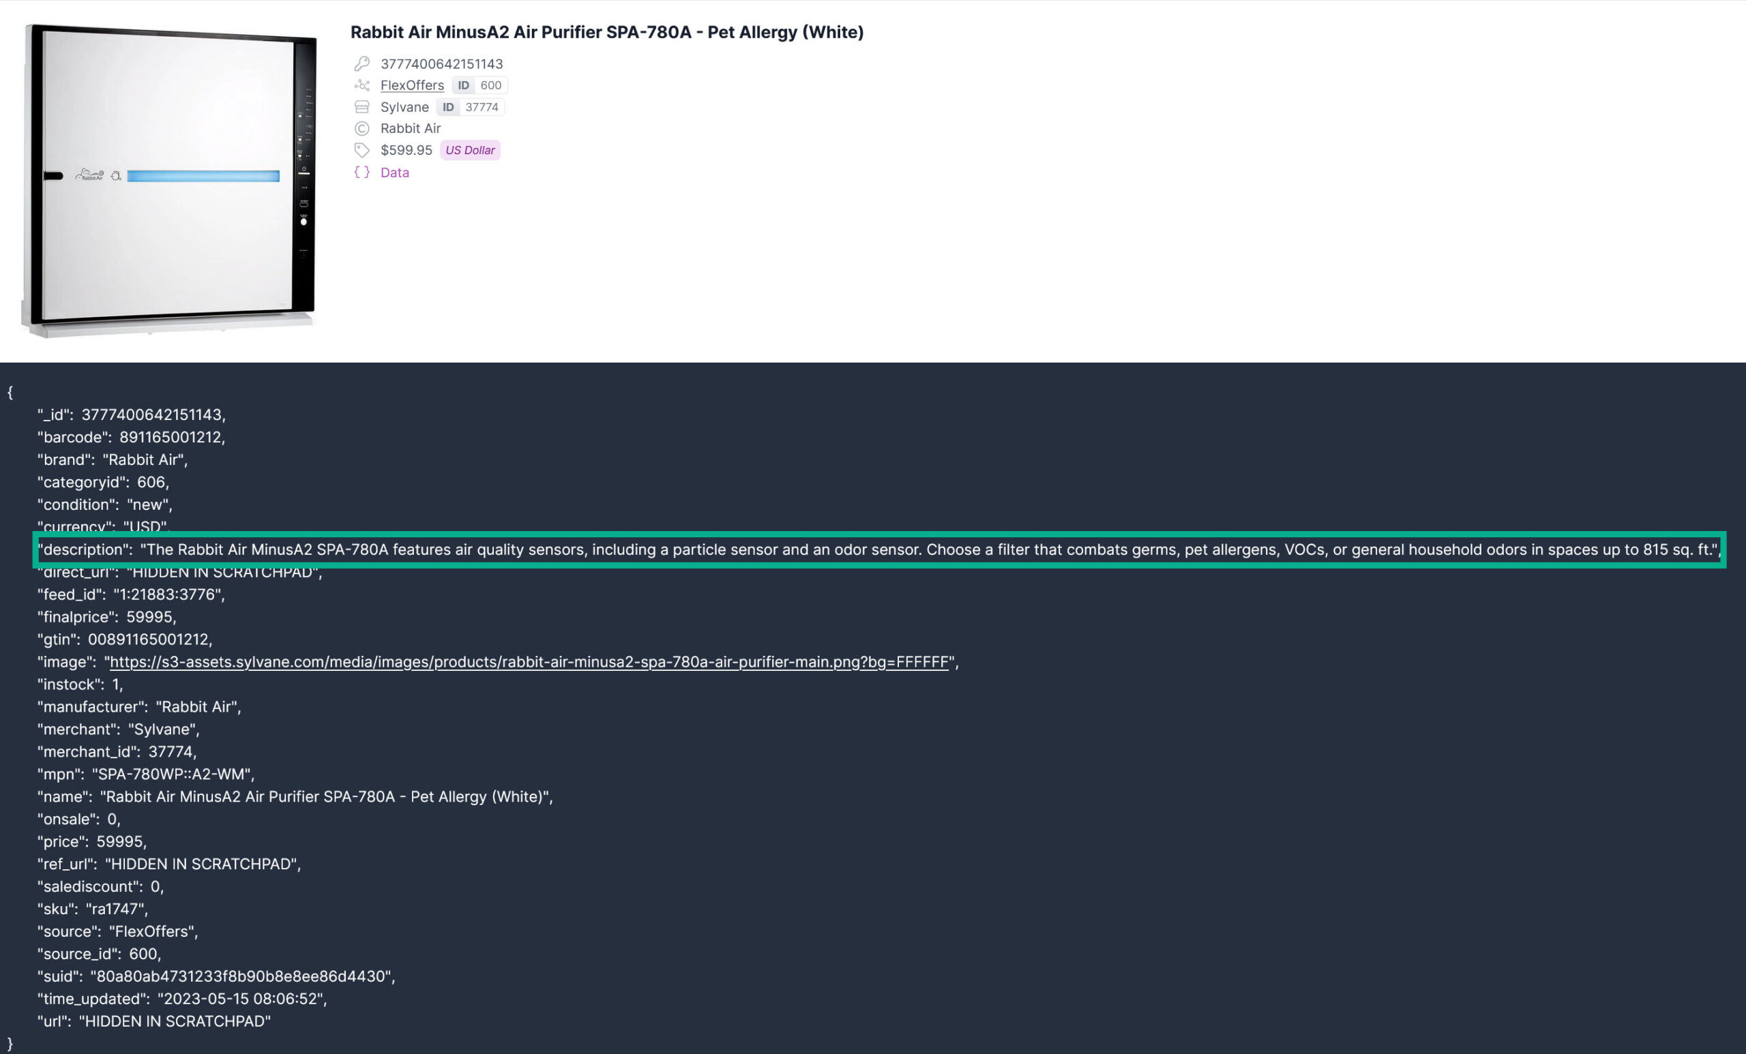Click the network icon beside FlexOffers
Viewport: 1746px width, 1054px height.
[362, 85]
